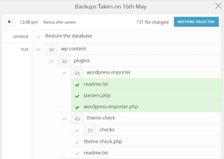Select the wp-content folder checkmark
Screen dimensions: 224x159
pos(38,49)
